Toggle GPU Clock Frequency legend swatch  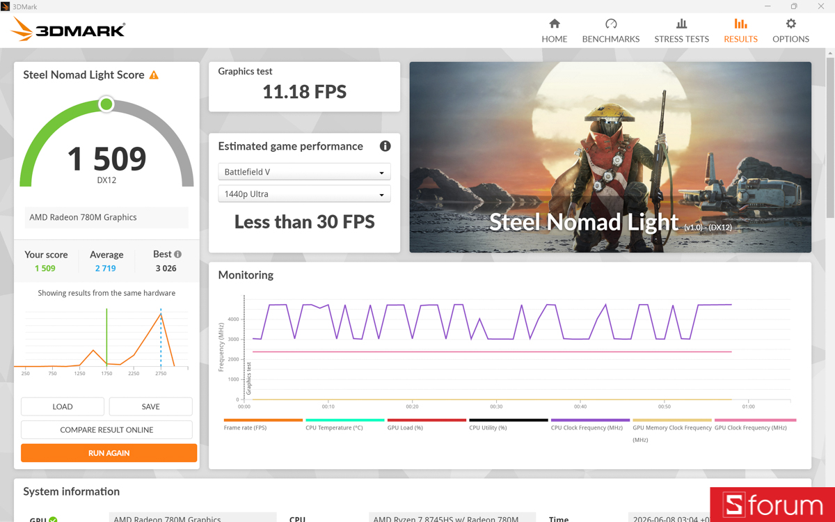755,420
